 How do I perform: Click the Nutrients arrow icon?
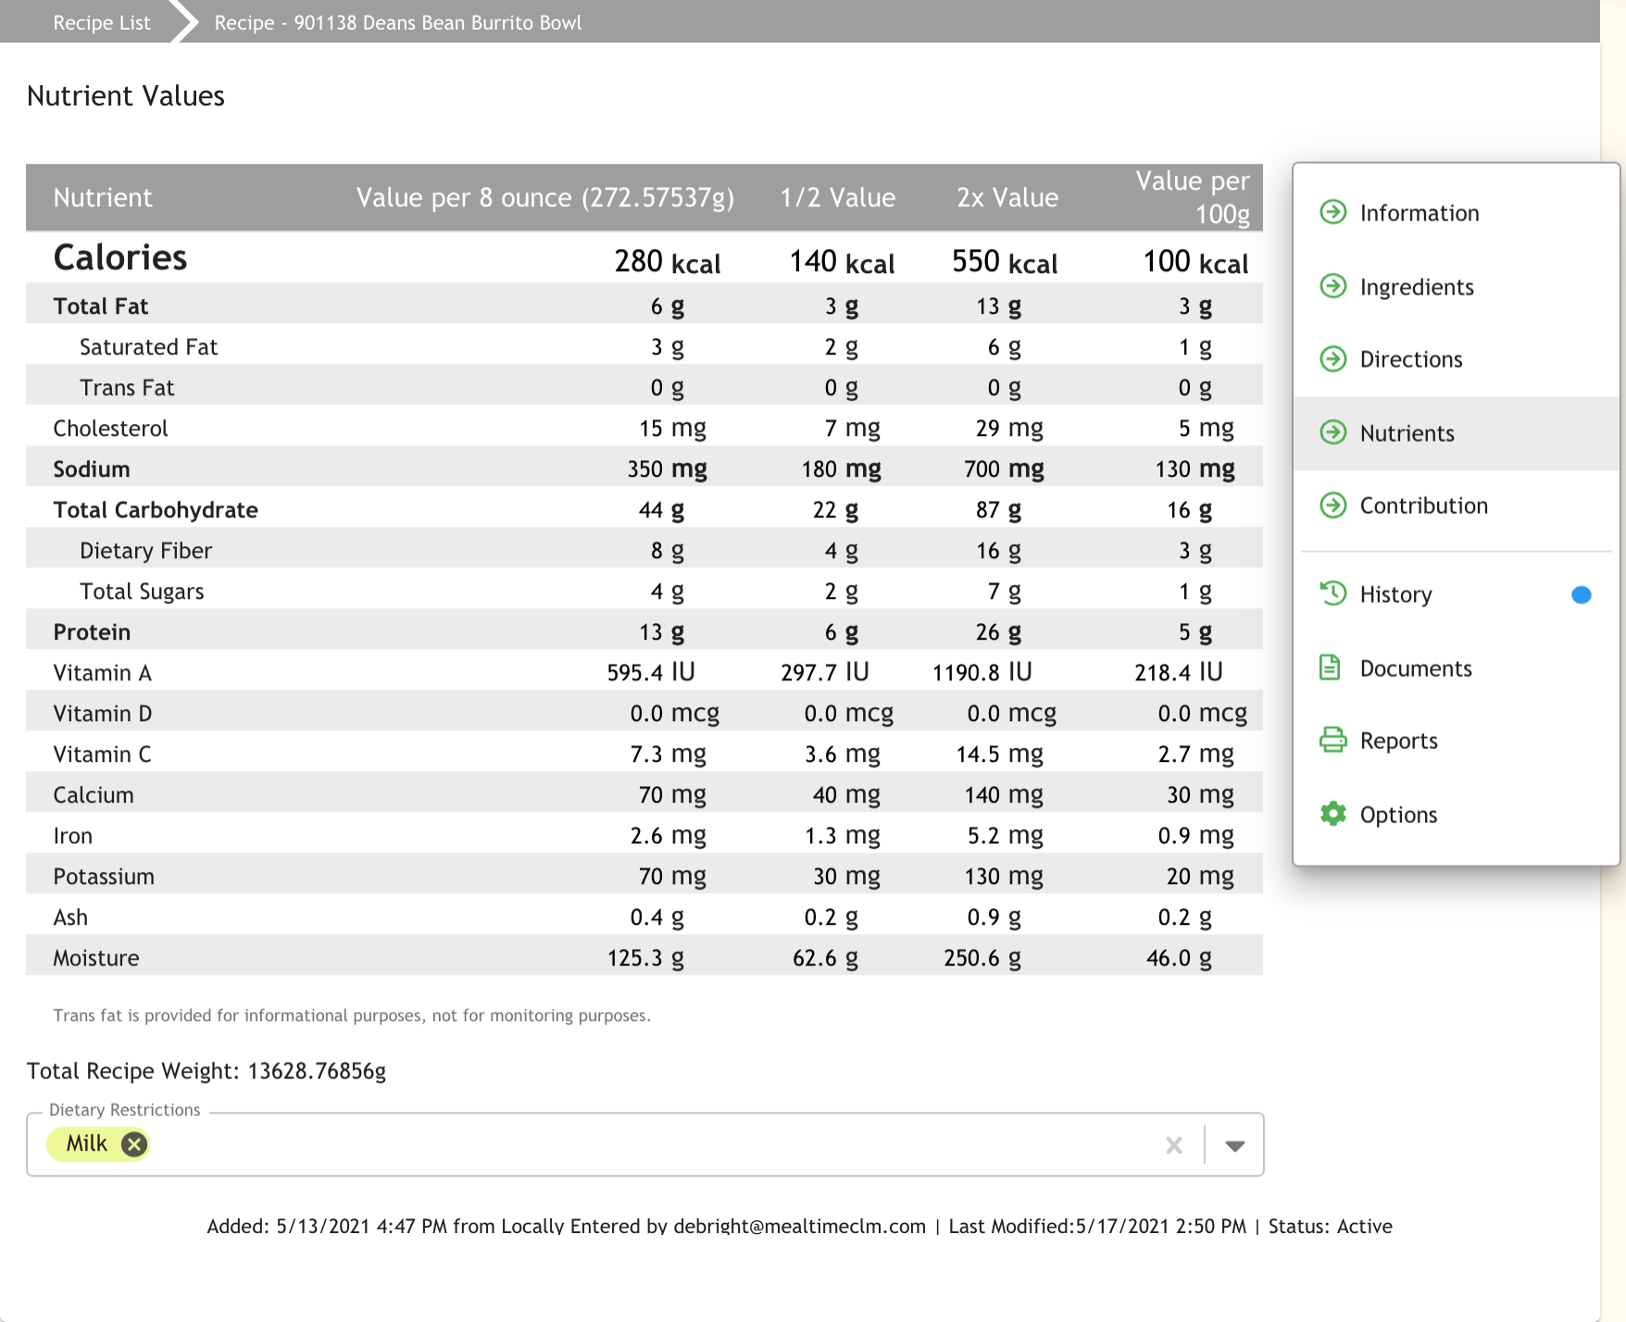1332,432
